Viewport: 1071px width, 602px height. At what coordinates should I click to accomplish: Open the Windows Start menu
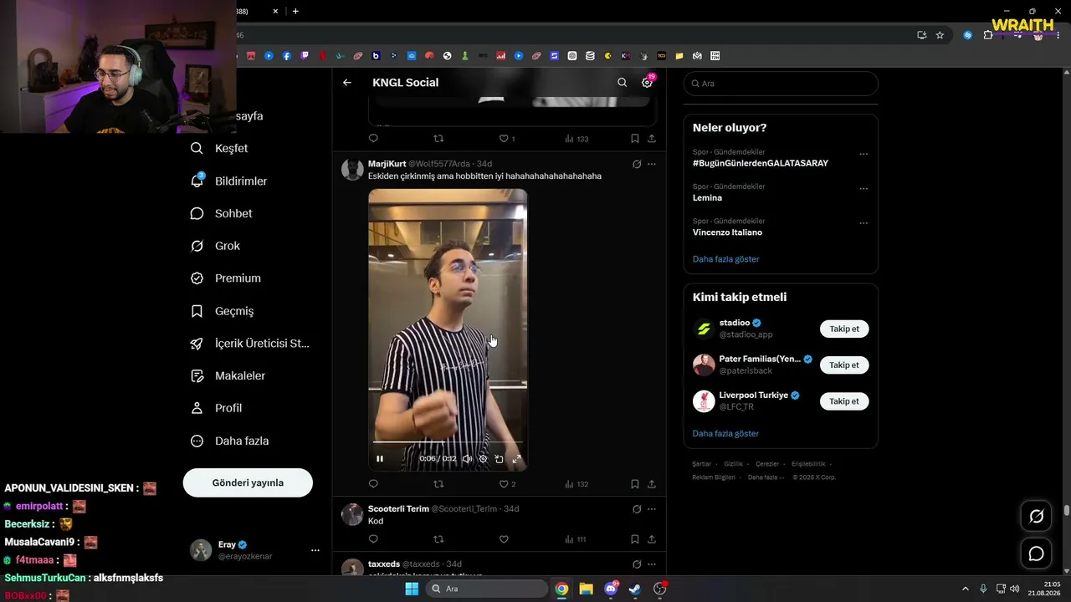[x=412, y=589]
